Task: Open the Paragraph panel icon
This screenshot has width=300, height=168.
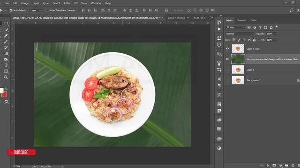Action: click(219, 85)
